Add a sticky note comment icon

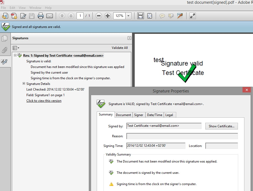pos(162,16)
